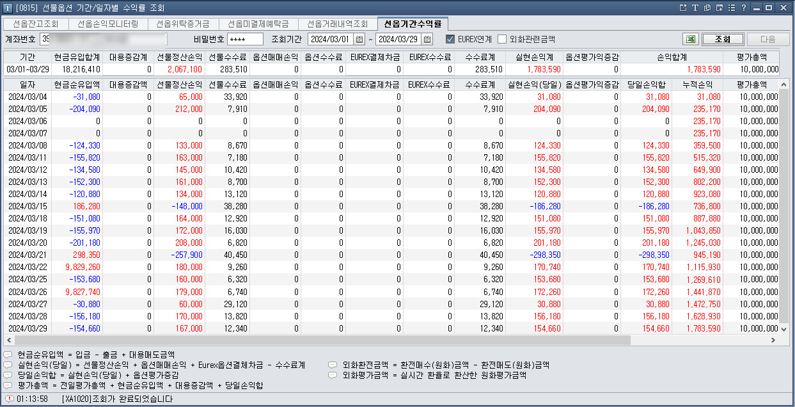Click the 비밀번호 password field
Image resolution: width=795 pixels, height=407 pixels.
click(245, 39)
